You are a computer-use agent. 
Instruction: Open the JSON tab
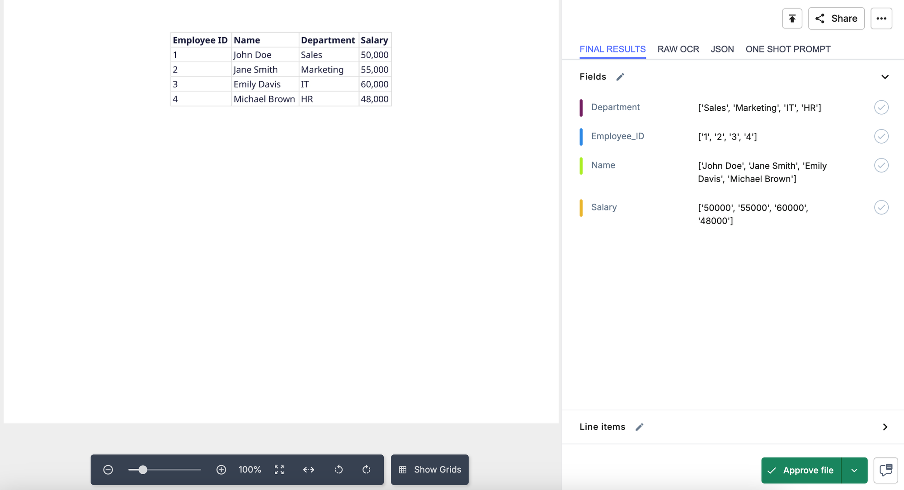point(722,49)
